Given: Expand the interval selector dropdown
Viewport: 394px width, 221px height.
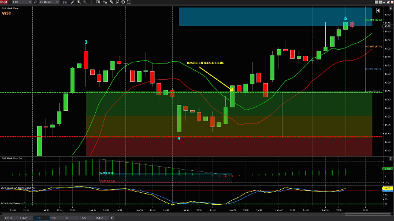Looking at the screenshot, I should pos(49,2).
